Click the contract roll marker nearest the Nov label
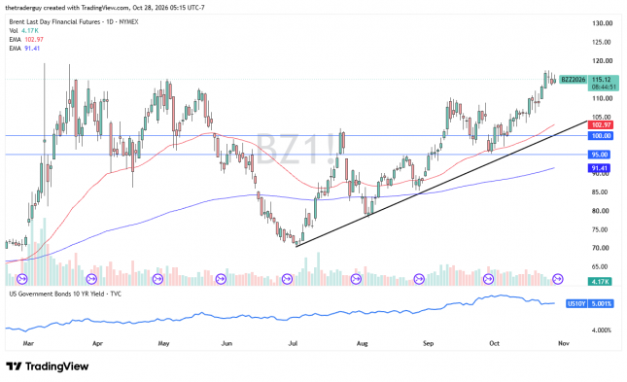Viewport: 627px width, 382px height. (x=557, y=279)
